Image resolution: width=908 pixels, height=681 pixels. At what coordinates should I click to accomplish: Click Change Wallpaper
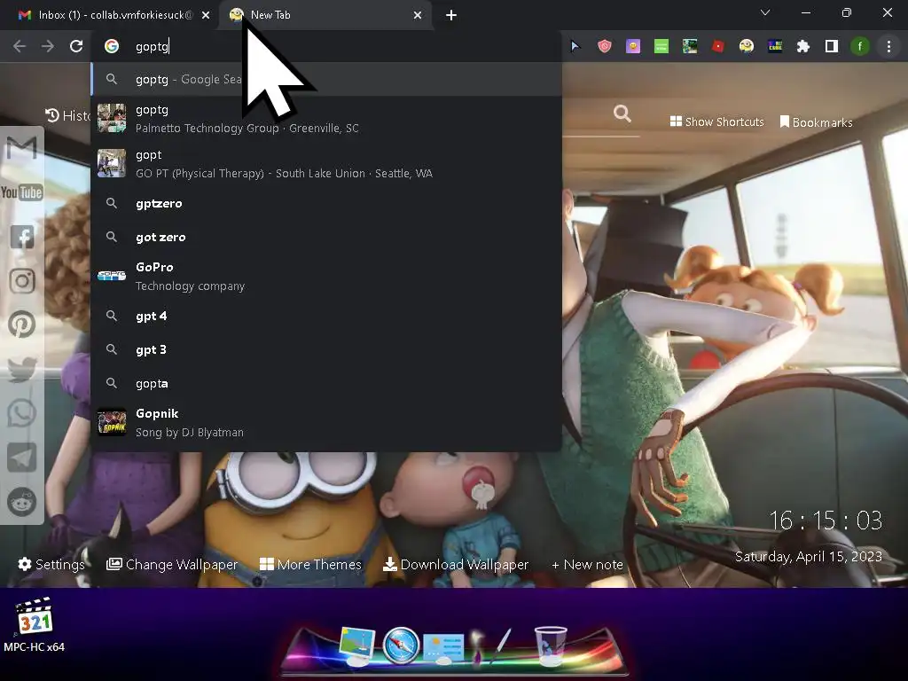[x=172, y=564]
